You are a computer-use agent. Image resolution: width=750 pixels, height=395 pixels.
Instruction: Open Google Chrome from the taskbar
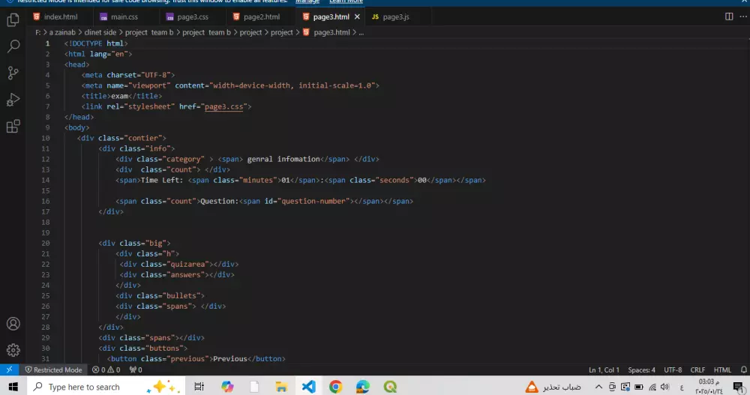[x=335, y=387]
